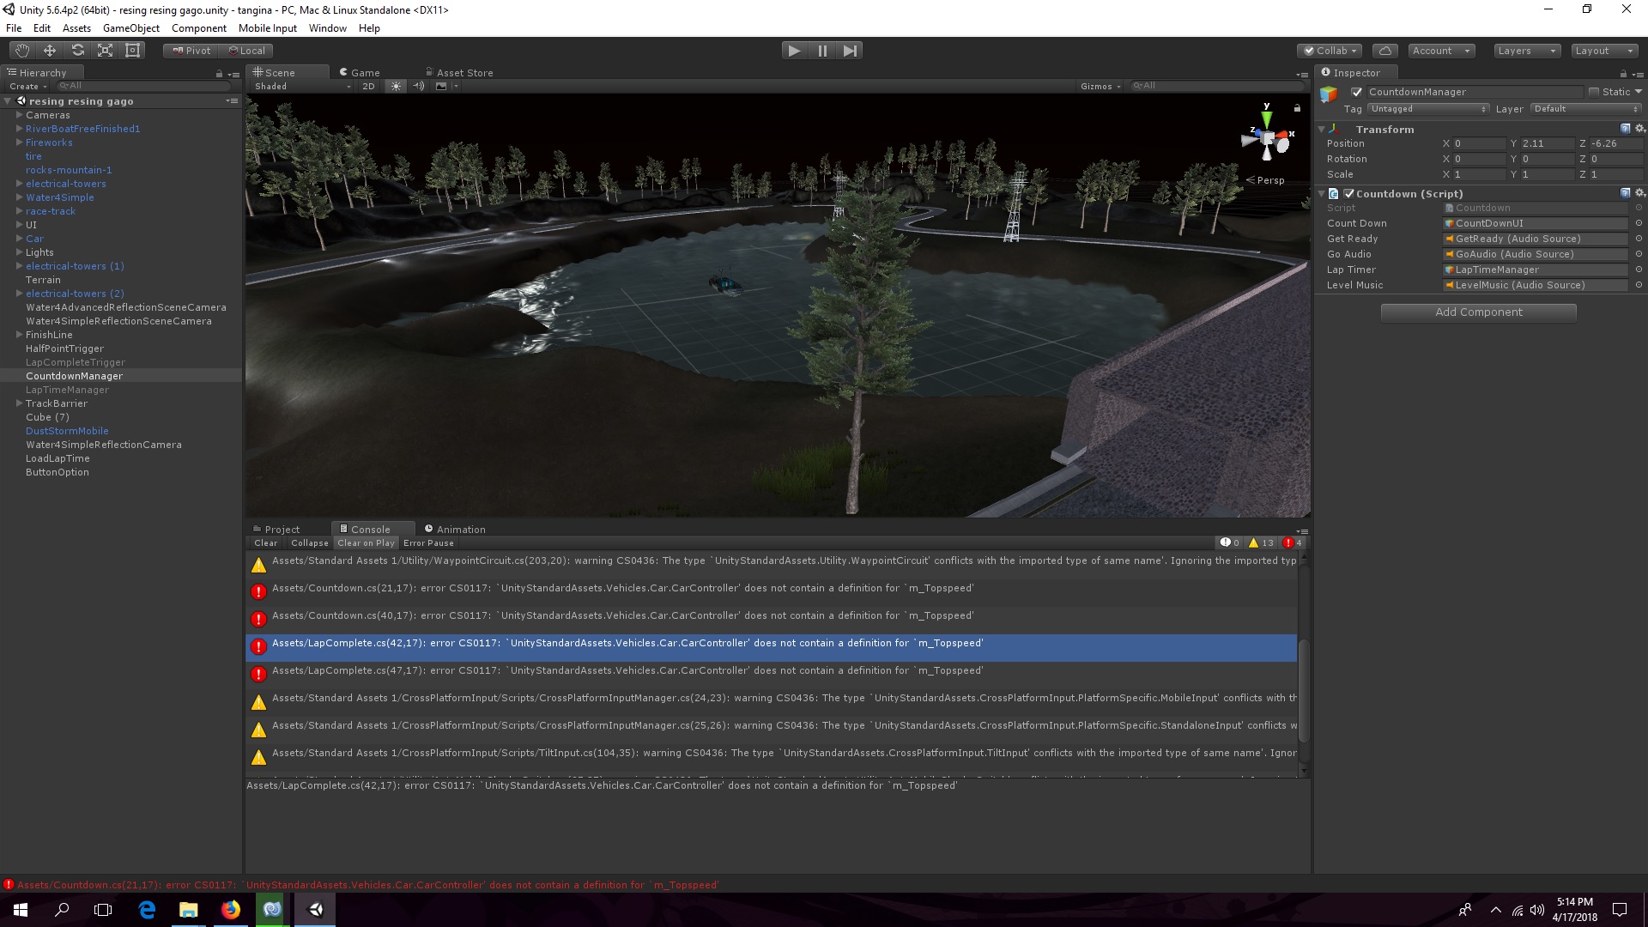Toggle Error Pause option
The width and height of the screenshot is (1648, 927).
tap(428, 543)
